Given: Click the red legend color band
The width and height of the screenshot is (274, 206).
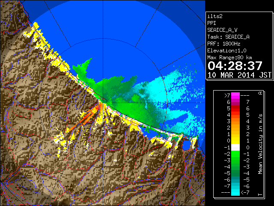Looking at the screenshot, I should (235, 109).
